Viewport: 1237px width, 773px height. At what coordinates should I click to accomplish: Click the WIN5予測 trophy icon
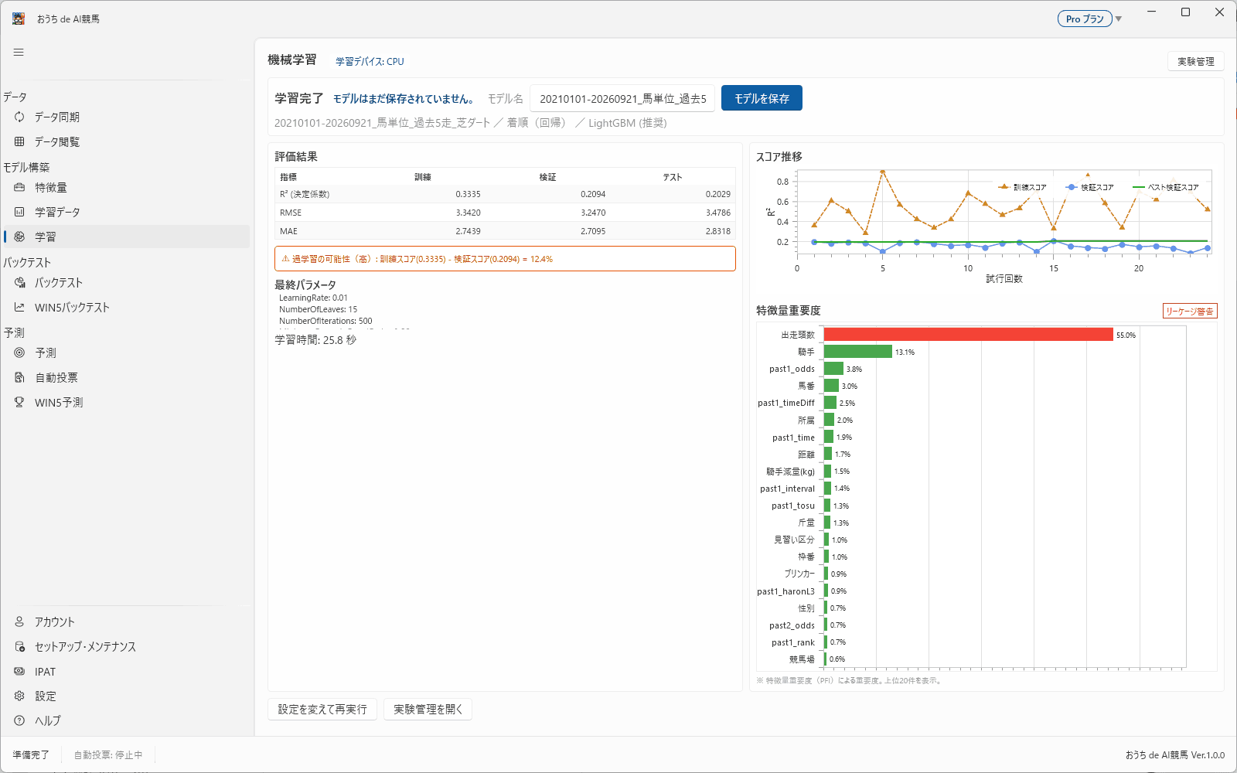point(19,402)
